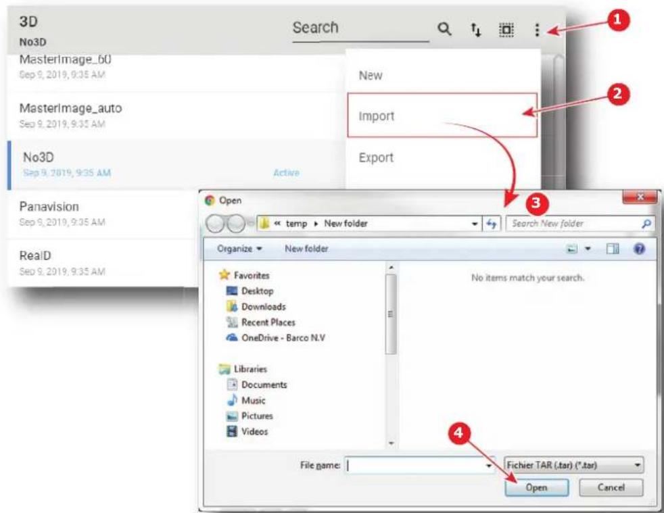Select the RealD entry
Screen dimensions: 664x513
pos(103,263)
